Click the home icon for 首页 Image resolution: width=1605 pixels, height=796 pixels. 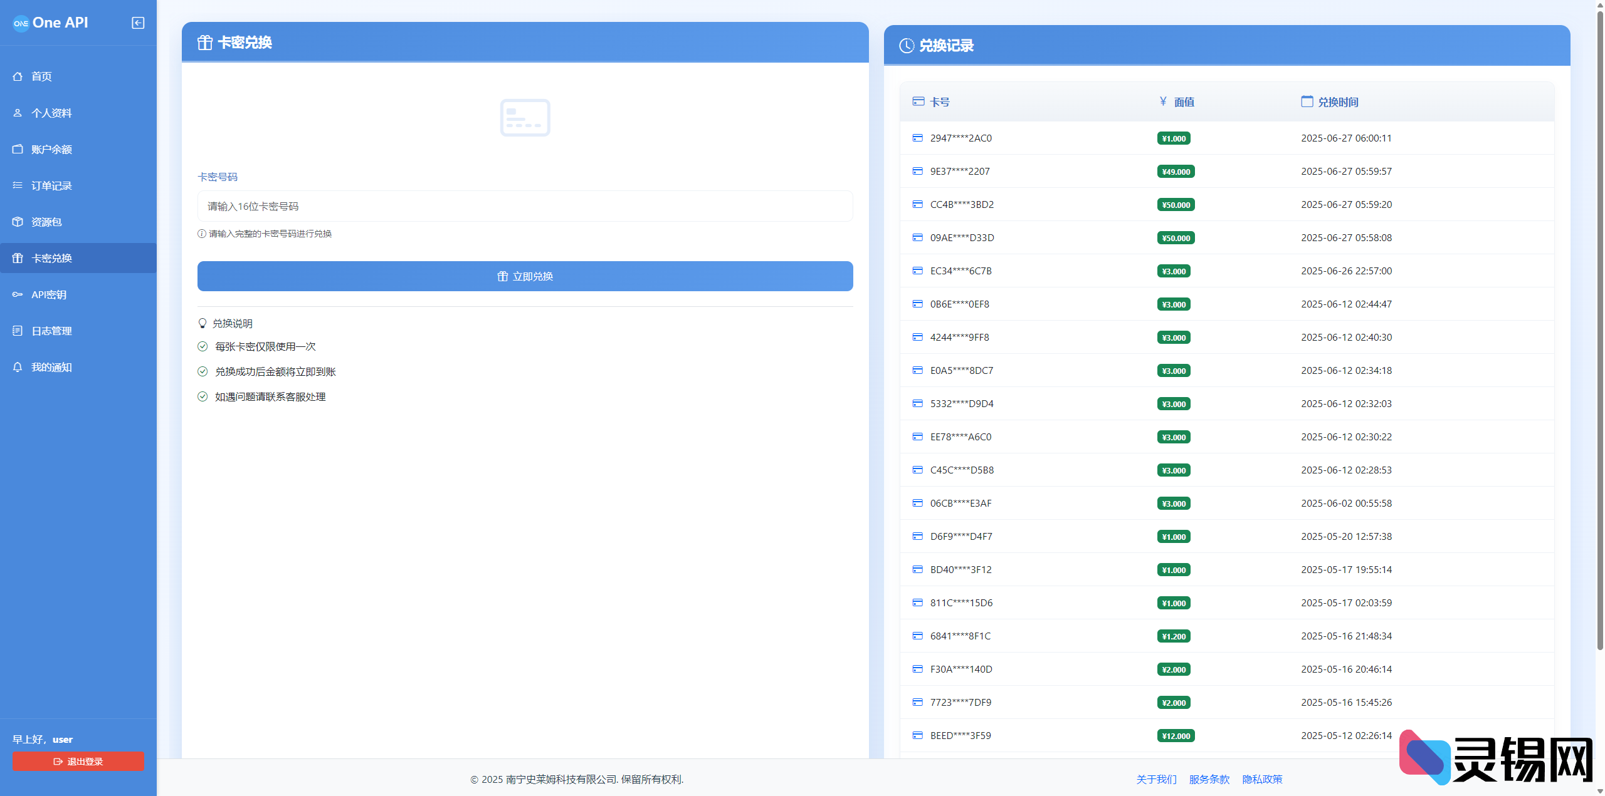(x=18, y=76)
